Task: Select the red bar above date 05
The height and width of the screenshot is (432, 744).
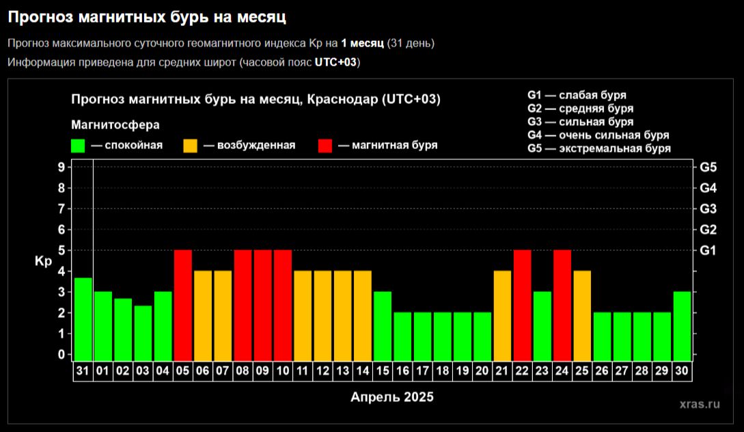Action: [x=183, y=304]
